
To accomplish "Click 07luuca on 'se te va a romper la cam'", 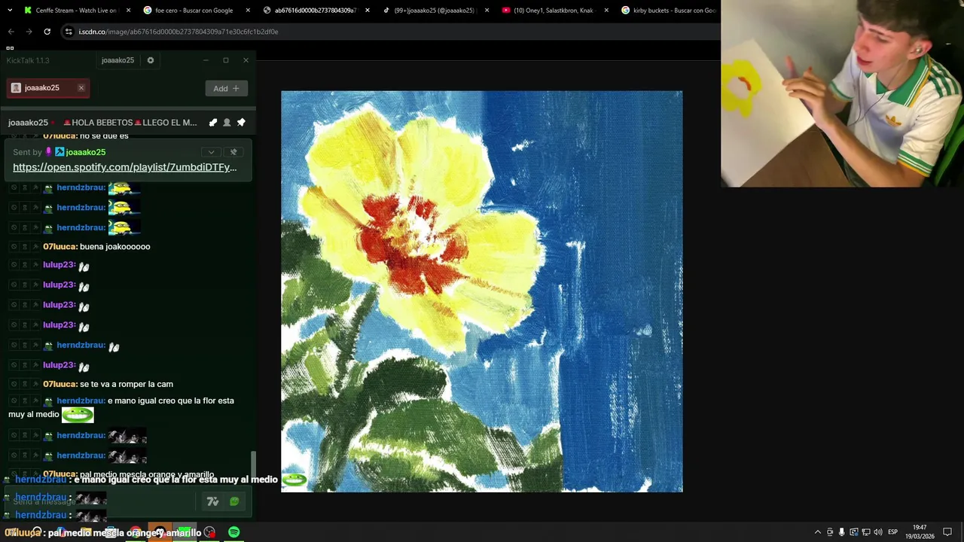I will click(59, 385).
